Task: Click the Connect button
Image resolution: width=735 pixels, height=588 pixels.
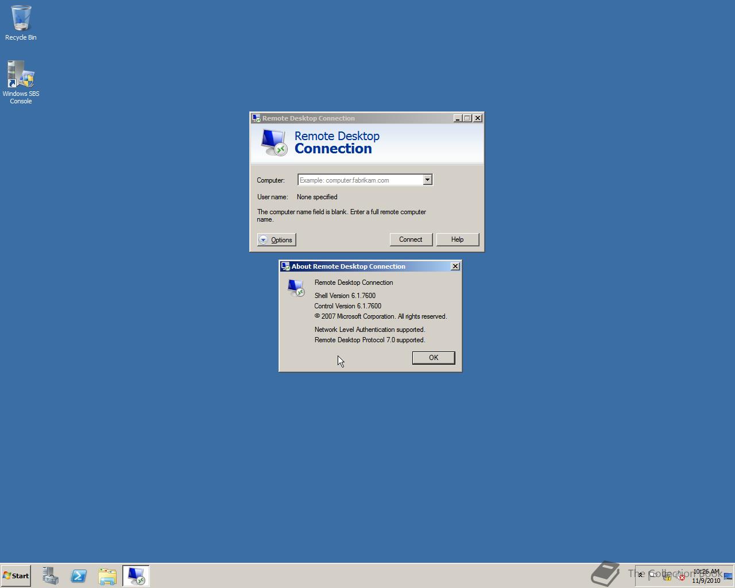Action: pyautogui.click(x=411, y=239)
